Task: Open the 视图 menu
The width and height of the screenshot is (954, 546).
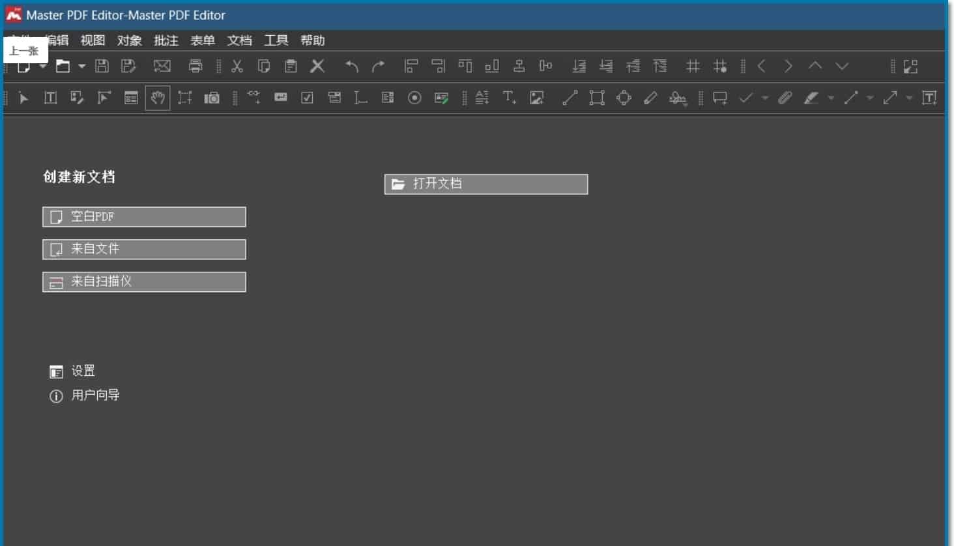Action: tap(93, 40)
